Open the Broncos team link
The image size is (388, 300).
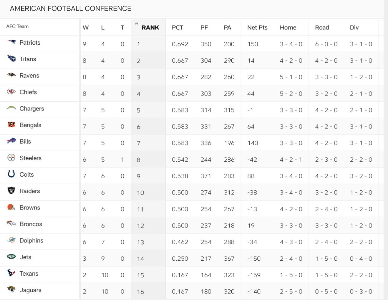[x=31, y=224]
